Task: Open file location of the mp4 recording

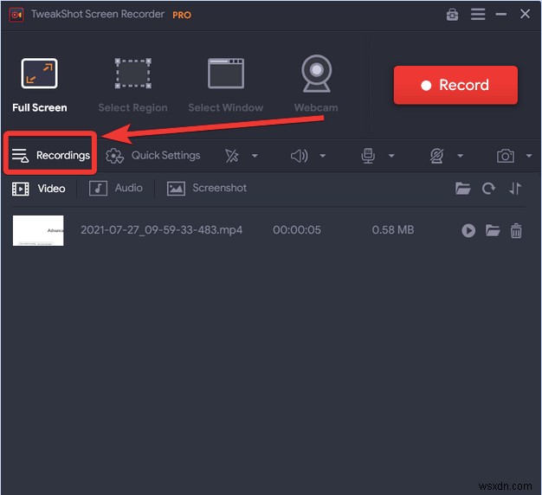Action: (x=493, y=230)
